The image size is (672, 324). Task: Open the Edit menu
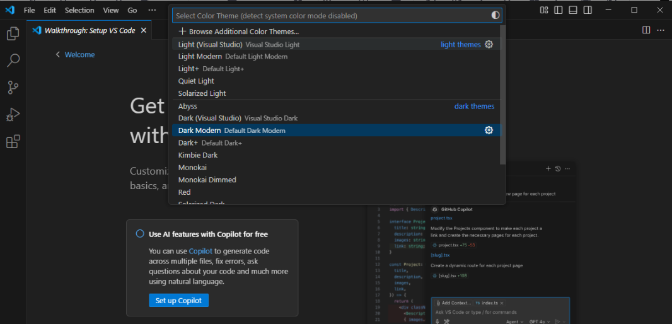[x=50, y=10]
